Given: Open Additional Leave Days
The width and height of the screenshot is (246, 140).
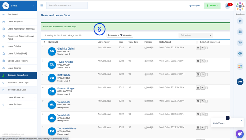Looking at the screenshot, I should point(18,83).
